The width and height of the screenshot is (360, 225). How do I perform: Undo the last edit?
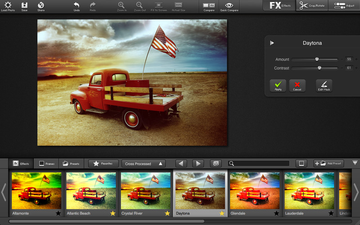(x=76, y=5)
